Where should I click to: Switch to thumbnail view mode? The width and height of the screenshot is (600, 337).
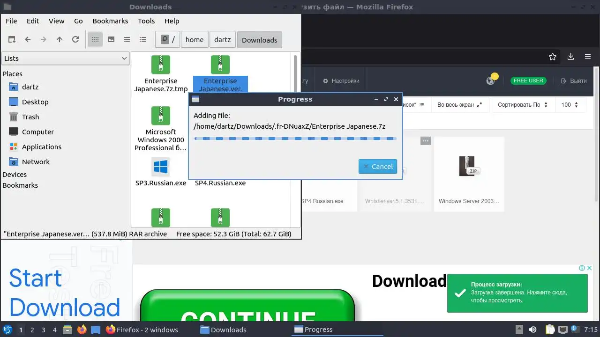click(x=111, y=40)
